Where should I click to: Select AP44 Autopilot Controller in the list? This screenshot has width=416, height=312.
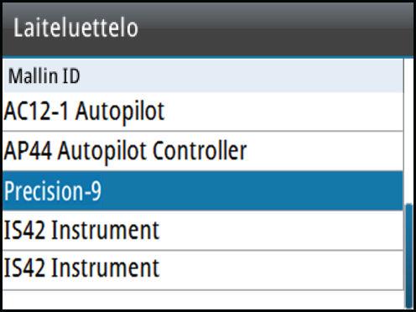pos(203,151)
